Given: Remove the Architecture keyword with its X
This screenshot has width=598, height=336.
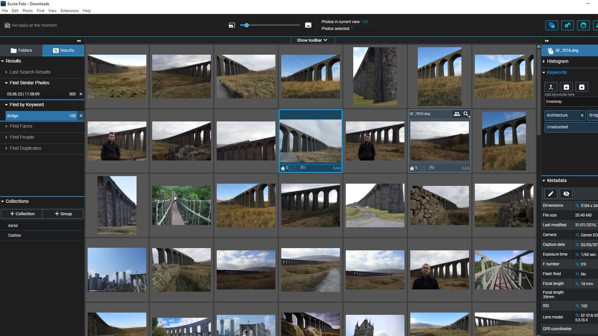Looking at the screenshot, I should 582,115.
